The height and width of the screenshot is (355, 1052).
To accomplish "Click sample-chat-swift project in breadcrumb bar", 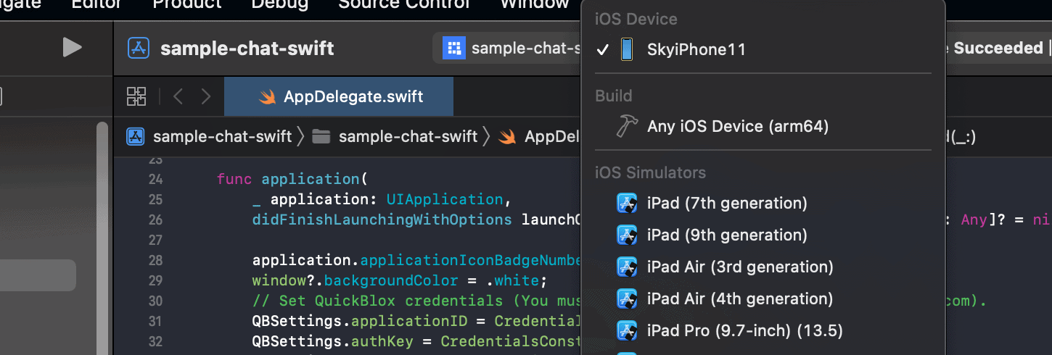I will coord(210,136).
